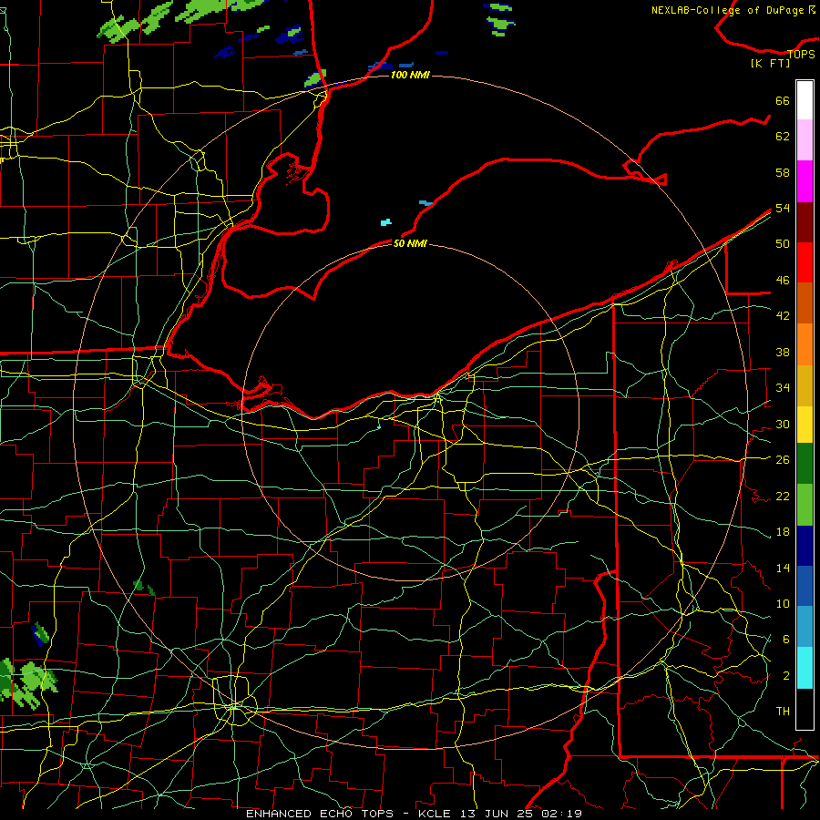Click the dark orange legend swatch

(805, 302)
